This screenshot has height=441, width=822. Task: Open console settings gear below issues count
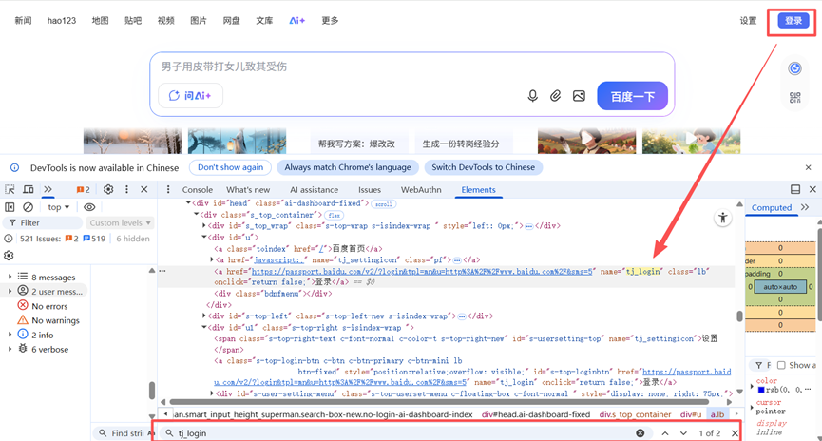click(9, 256)
